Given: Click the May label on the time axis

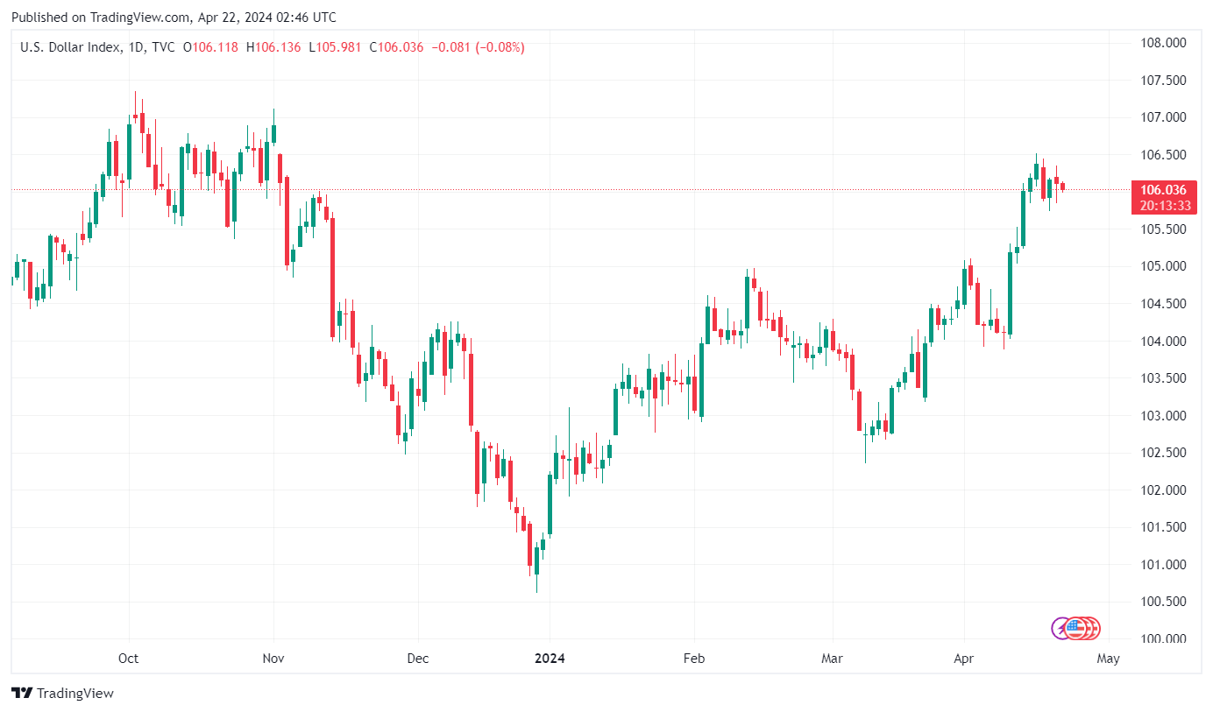Looking at the screenshot, I should [1108, 659].
